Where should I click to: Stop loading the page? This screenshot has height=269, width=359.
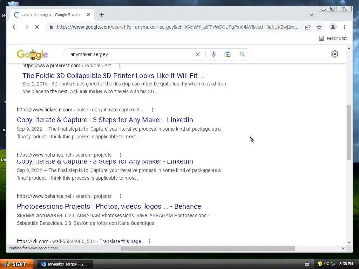coord(37,27)
